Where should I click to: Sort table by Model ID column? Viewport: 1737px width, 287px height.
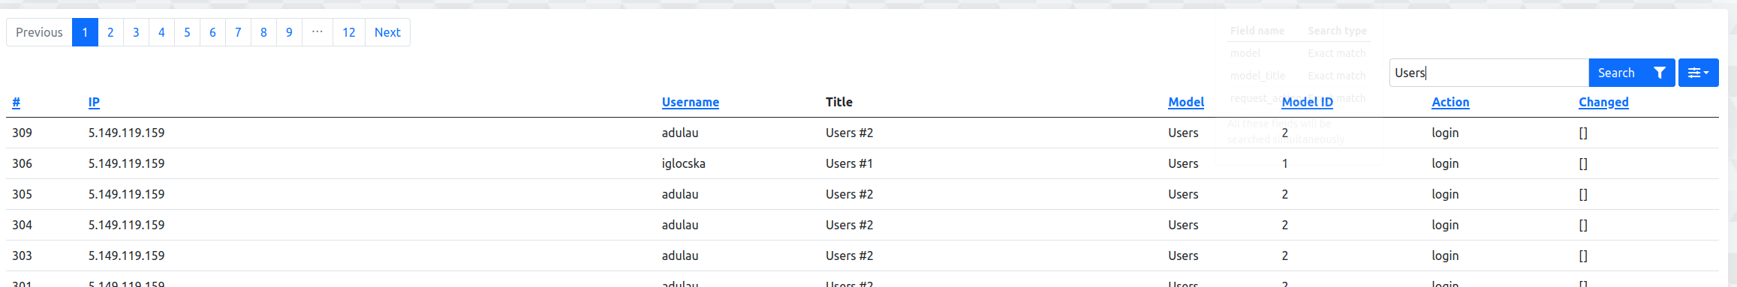point(1307,102)
